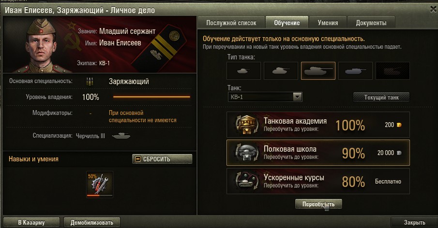Click the Черчилль III tank silhouette icon

(121, 136)
